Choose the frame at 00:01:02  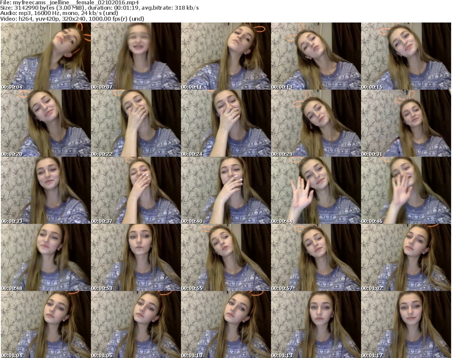click(406, 257)
